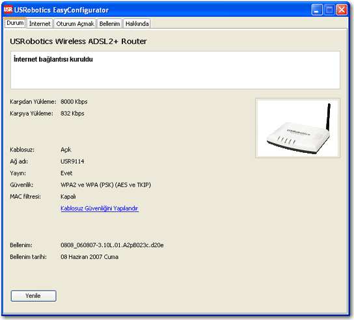Open the İnternet tab
Screen dimensions: 354x320
click(x=40, y=23)
